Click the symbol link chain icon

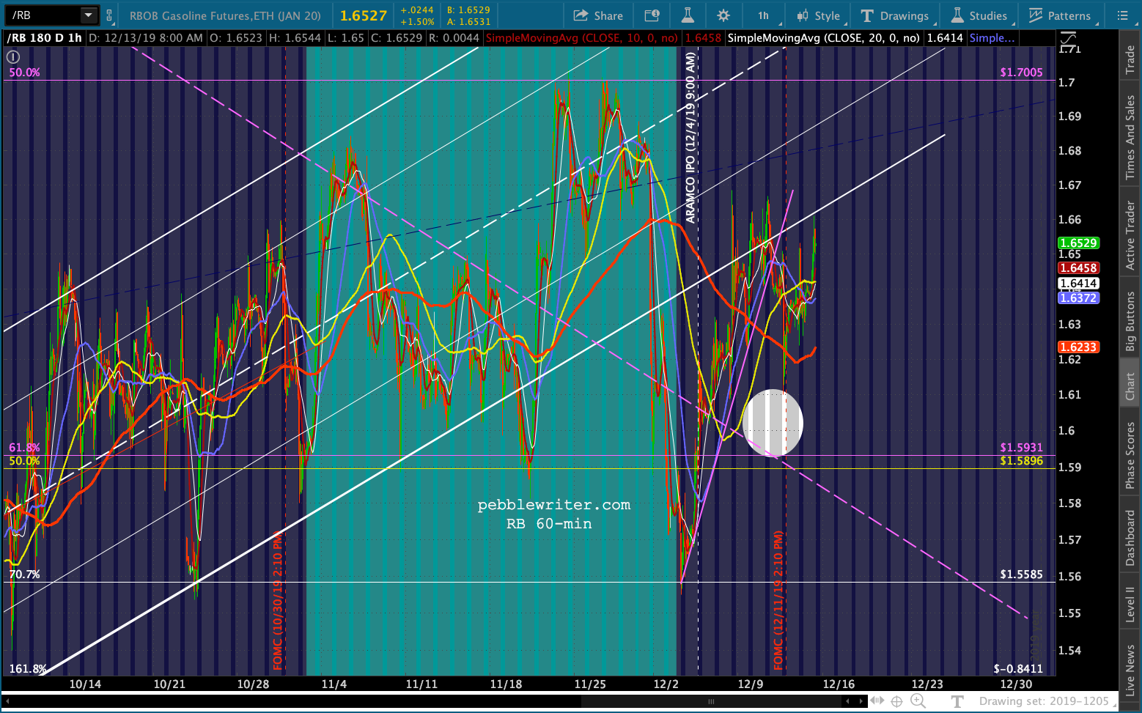pyautogui.click(x=109, y=15)
